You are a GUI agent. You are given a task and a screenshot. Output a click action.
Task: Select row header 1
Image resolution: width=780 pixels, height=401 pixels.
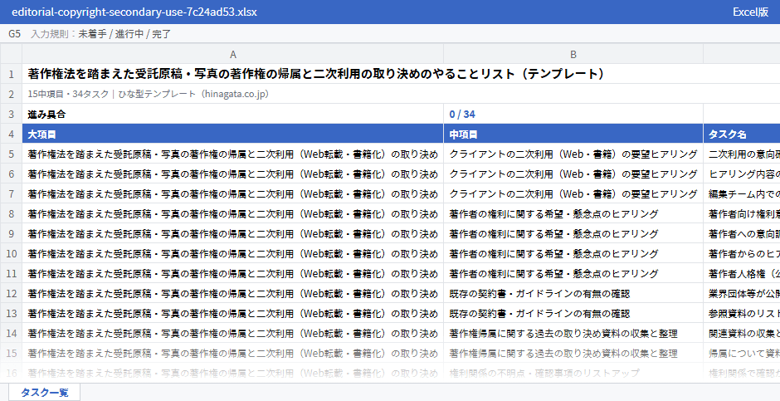point(11,74)
